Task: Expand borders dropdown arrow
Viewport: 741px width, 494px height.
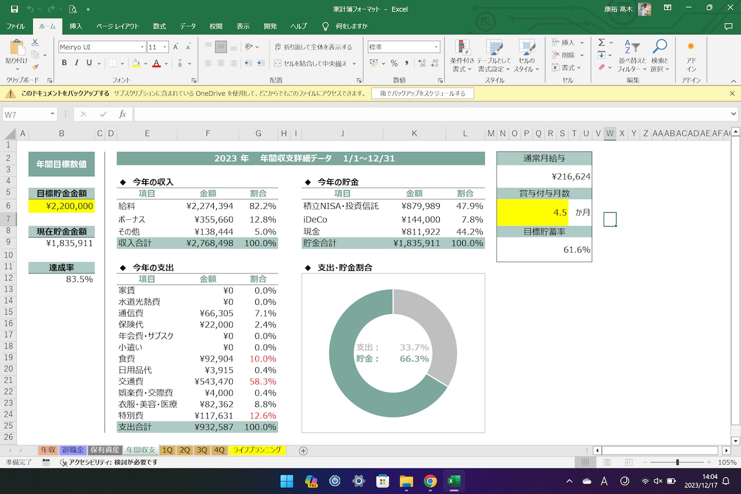Action: click(121, 63)
